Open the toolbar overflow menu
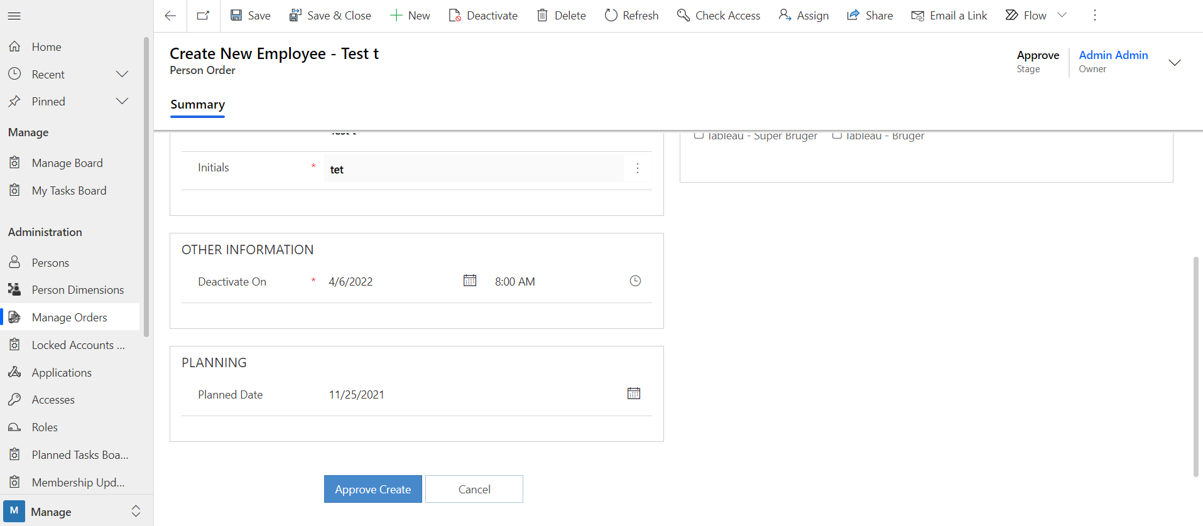1203x526 pixels. [x=1094, y=16]
